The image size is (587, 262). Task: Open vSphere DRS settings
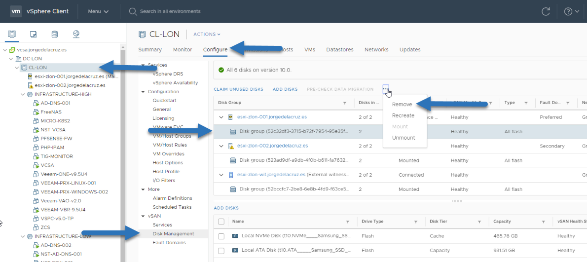168,74
